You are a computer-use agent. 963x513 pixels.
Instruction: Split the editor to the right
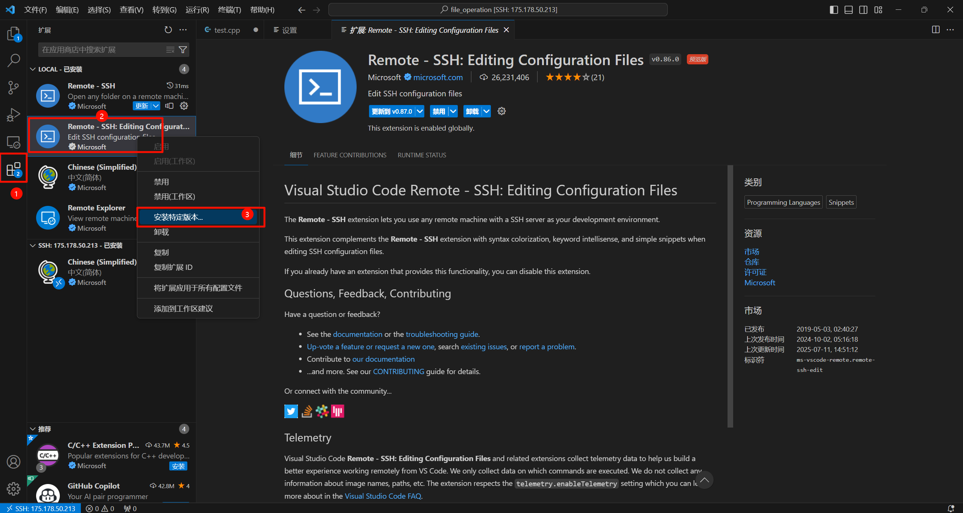coord(936,30)
